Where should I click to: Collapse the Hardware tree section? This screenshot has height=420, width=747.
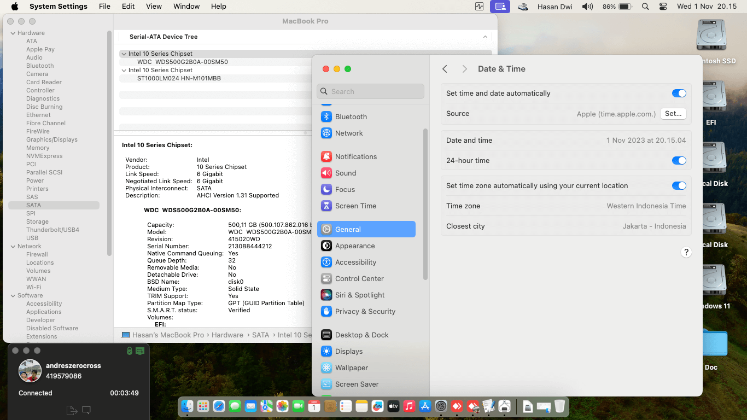point(13,33)
